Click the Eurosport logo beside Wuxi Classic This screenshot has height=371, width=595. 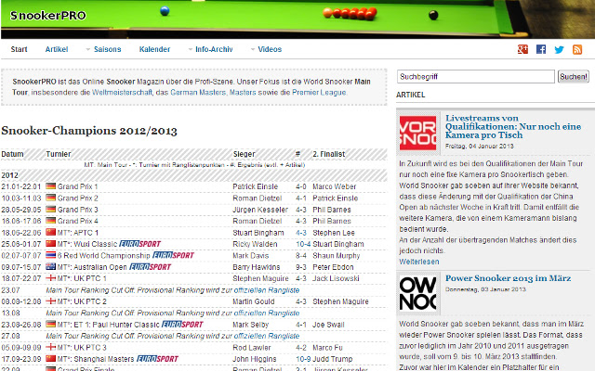tap(140, 244)
